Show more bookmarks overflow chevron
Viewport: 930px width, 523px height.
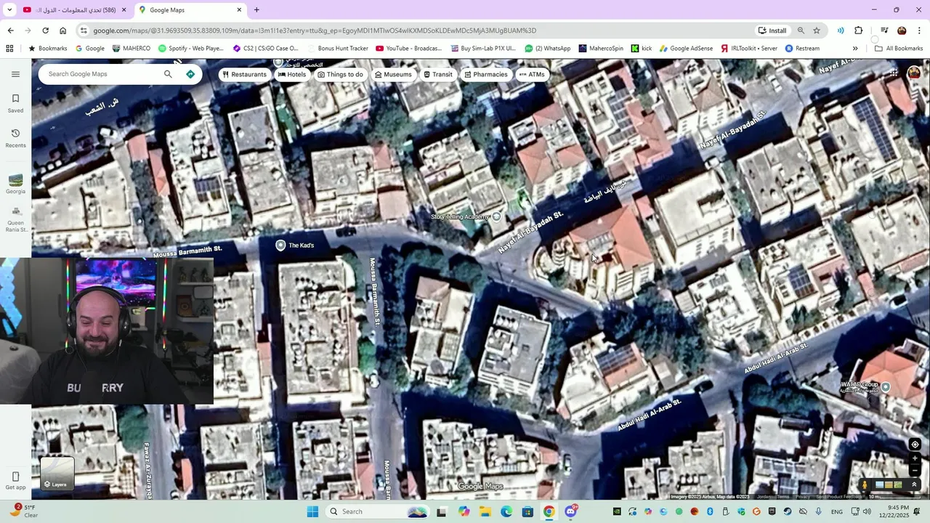coord(855,49)
